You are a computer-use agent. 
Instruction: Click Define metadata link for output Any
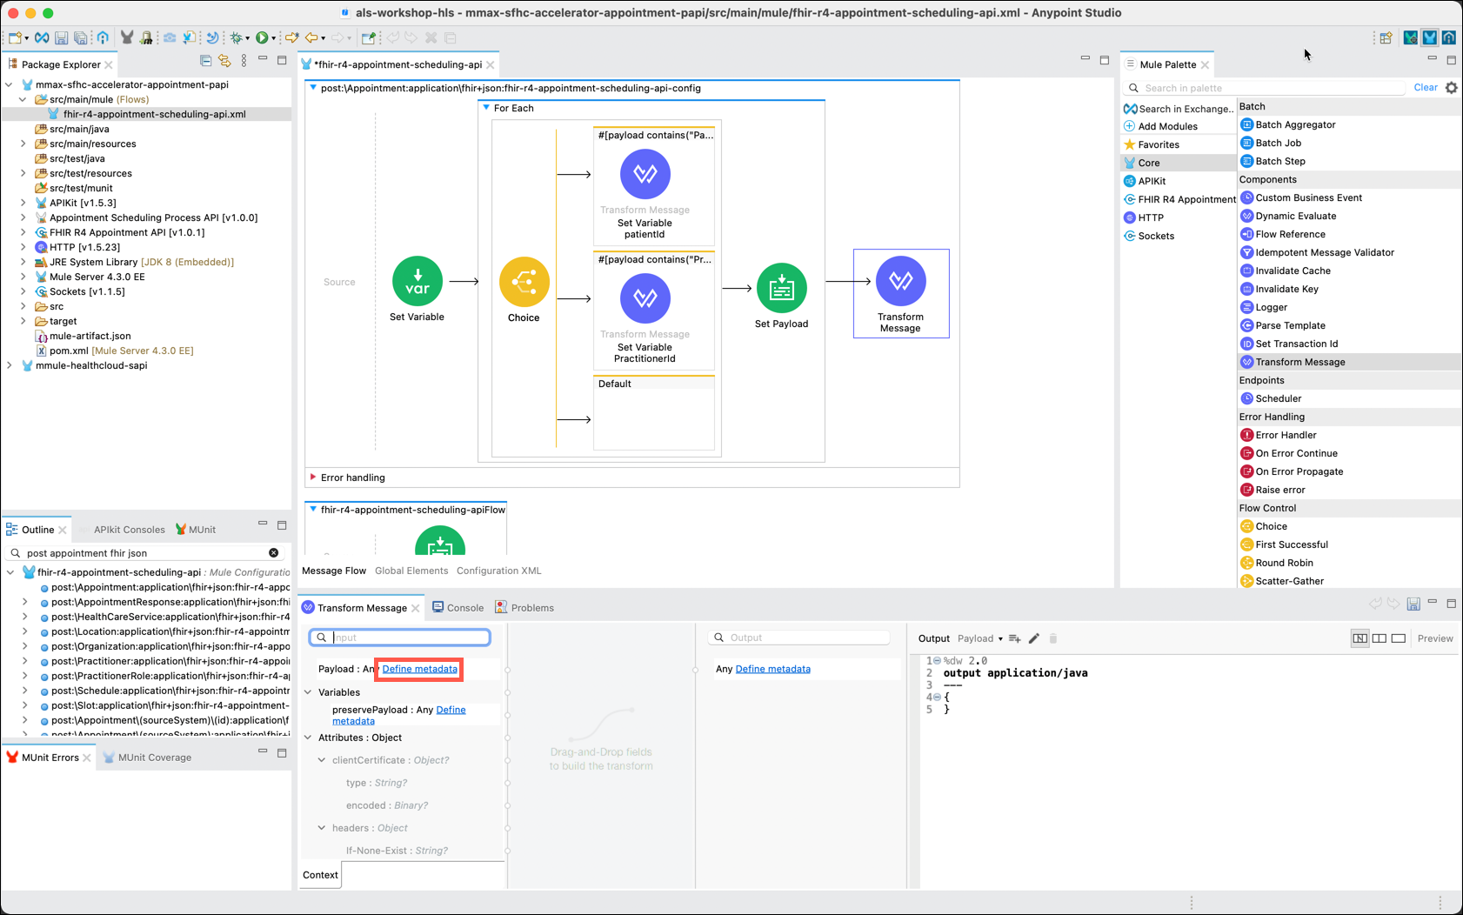point(772,669)
